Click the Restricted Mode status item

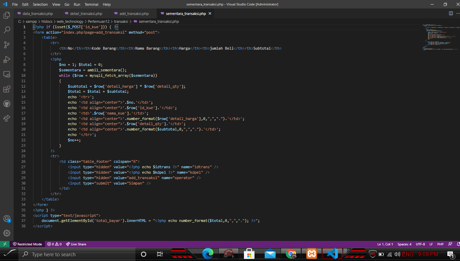tap(28, 244)
